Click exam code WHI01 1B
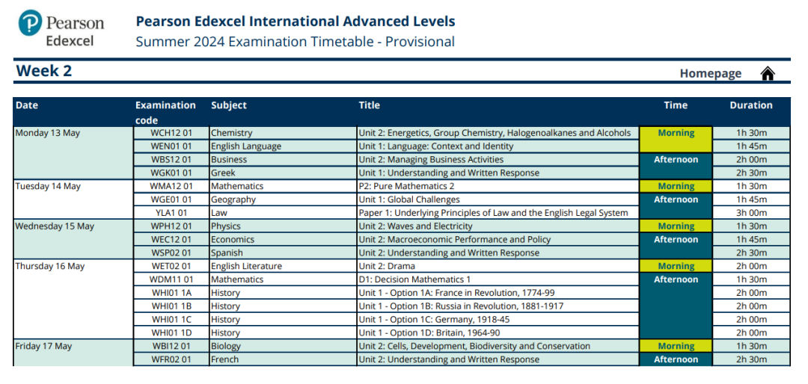The image size is (808, 384). pyautogui.click(x=171, y=306)
